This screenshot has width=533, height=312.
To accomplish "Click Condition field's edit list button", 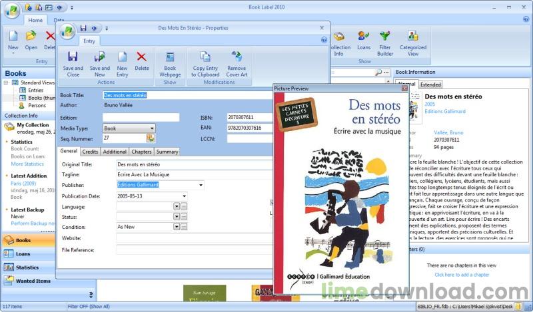I will pyautogui.click(x=184, y=227).
